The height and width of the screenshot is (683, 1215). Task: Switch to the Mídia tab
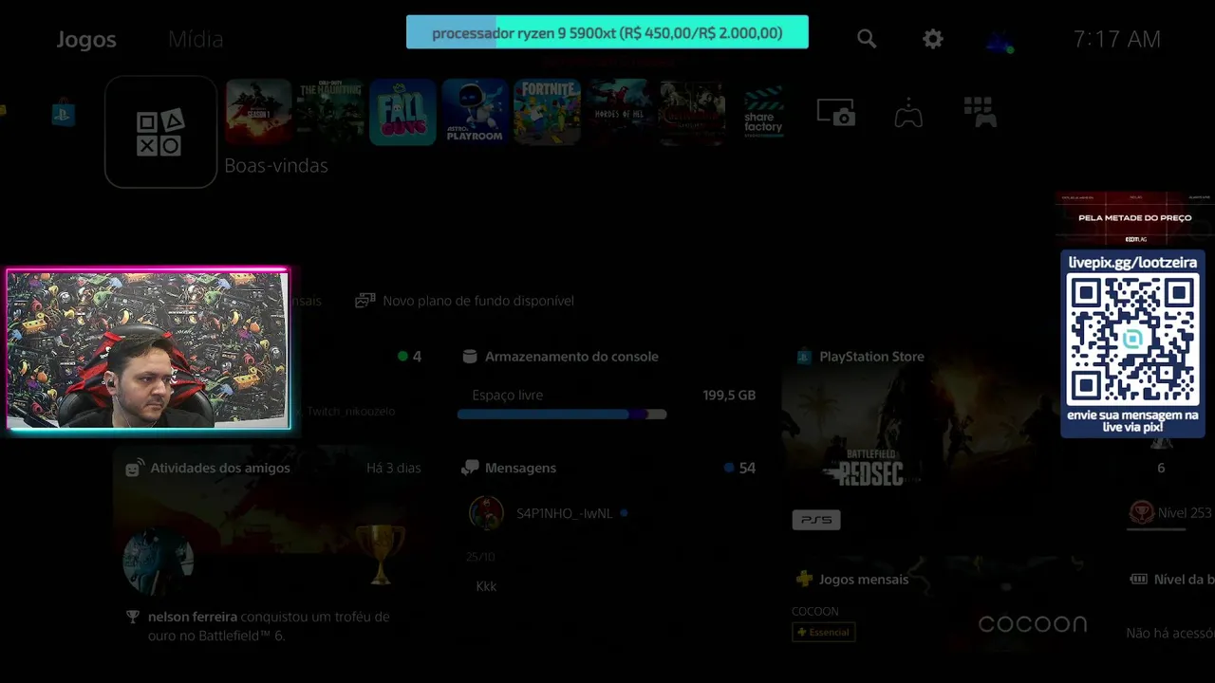196,39
